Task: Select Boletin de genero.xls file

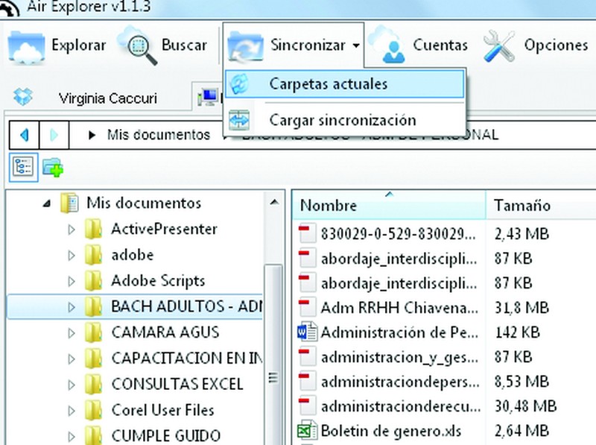Action: pos(390,431)
